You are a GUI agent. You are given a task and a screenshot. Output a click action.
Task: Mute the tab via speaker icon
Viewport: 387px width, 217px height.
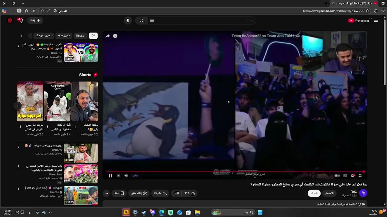370,3
